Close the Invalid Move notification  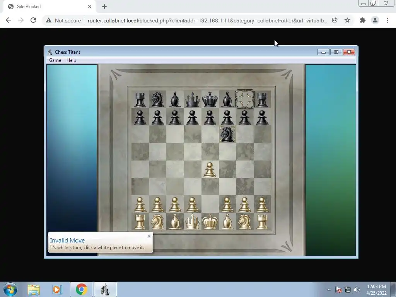(x=149, y=236)
